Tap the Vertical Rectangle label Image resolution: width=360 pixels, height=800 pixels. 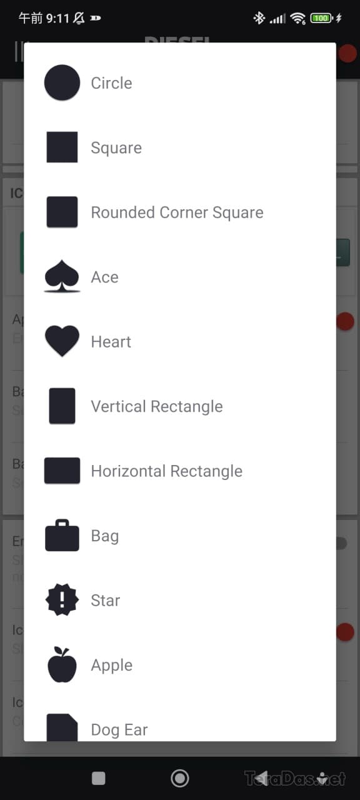(x=157, y=406)
